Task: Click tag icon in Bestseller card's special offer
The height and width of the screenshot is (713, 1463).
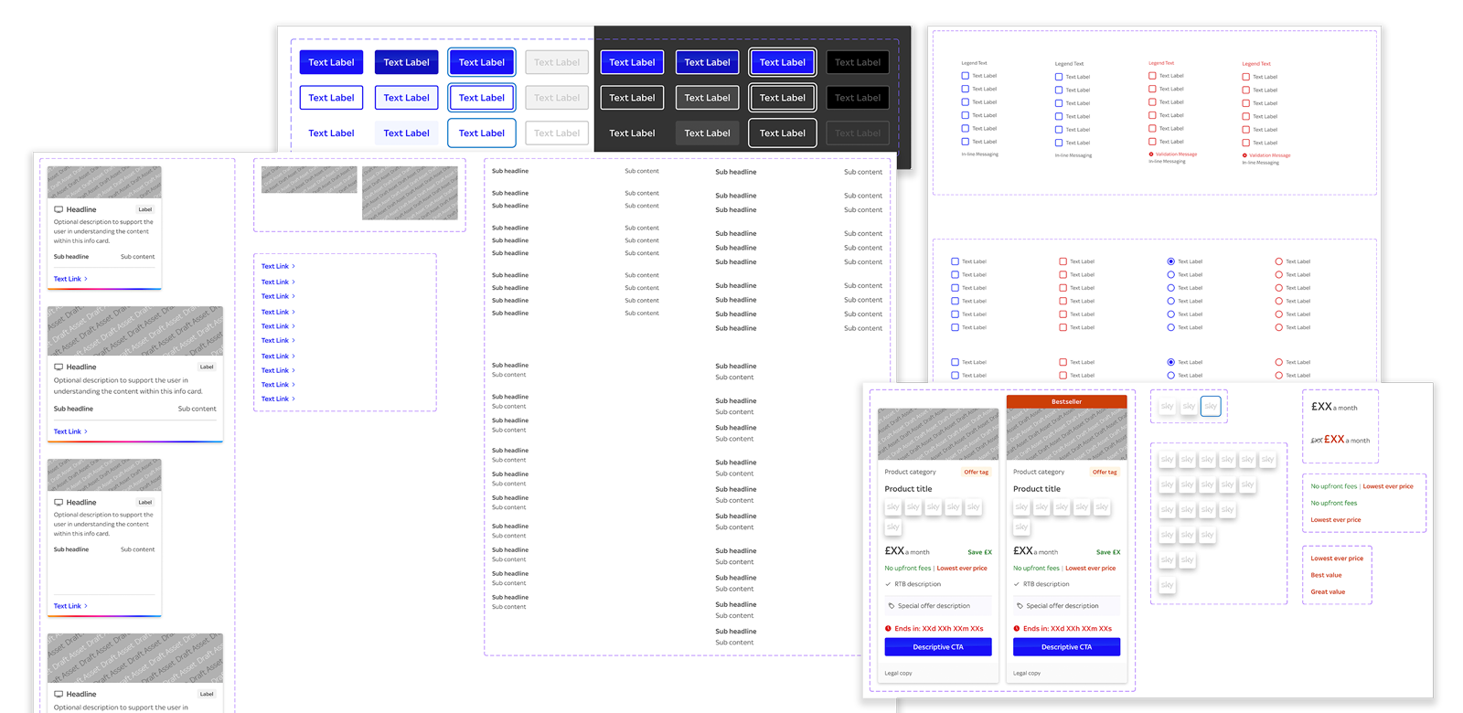Action: pyautogui.click(x=1020, y=606)
